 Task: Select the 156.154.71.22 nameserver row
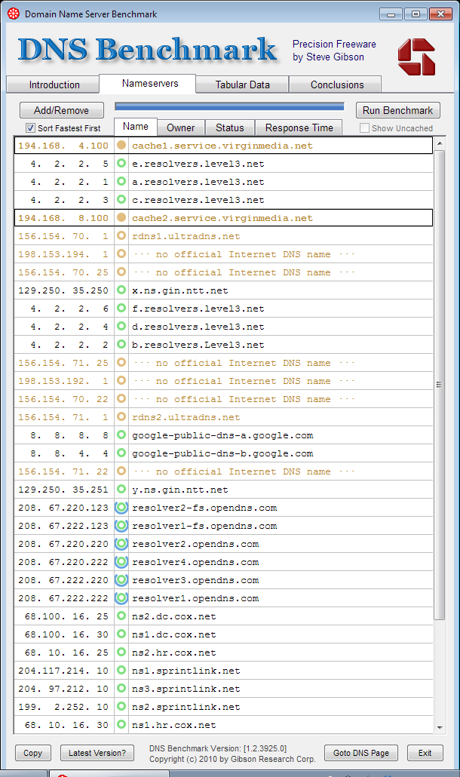coord(223,471)
